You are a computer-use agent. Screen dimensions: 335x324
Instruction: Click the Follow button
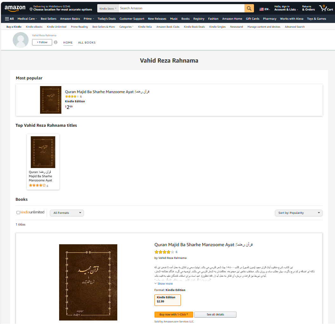pos(42,42)
